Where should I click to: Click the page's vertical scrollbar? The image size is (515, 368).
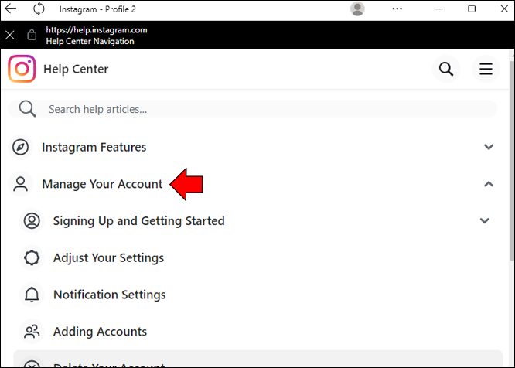[x=512, y=161]
